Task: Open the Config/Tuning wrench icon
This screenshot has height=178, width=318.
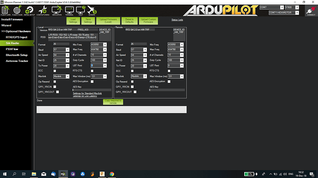Action: [43, 11]
